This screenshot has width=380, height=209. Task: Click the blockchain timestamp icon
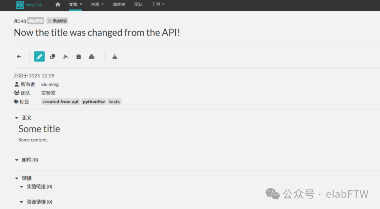(91, 56)
